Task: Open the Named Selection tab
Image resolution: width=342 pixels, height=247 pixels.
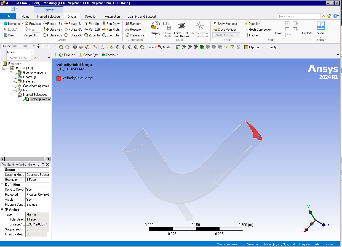Action: (x=48, y=16)
